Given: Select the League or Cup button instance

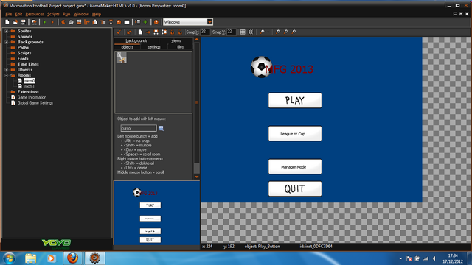Looking at the screenshot, I should pos(295,134).
